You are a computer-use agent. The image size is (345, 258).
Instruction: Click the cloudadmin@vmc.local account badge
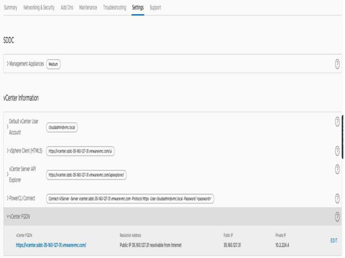(62, 128)
